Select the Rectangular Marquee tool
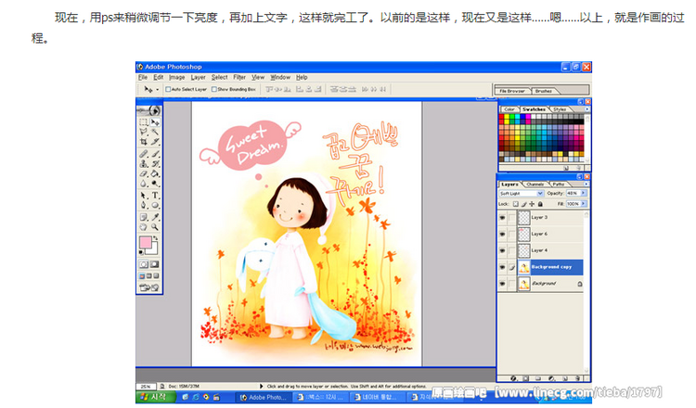696x408 pixels. pos(143,122)
